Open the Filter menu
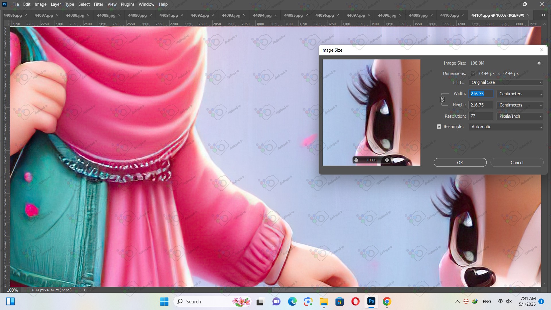Image resolution: width=551 pixels, height=310 pixels. tap(98, 4)
